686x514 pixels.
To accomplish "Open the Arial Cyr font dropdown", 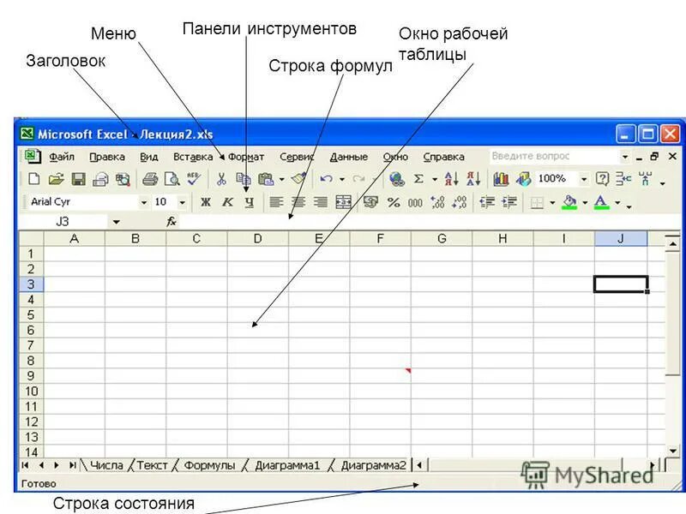I will (x=141, y=203).
